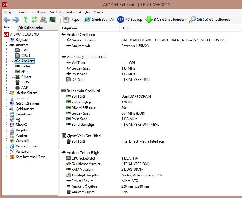Collapse the Anakart tree node
242x198 pixels.
(7, 45)
